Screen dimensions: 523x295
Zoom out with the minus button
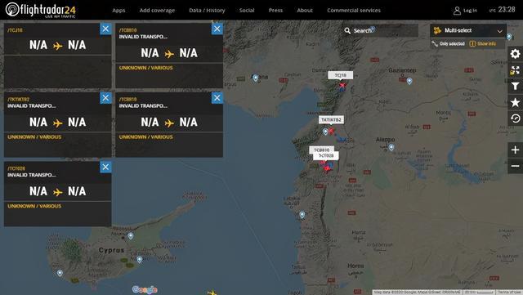point(516,166)
